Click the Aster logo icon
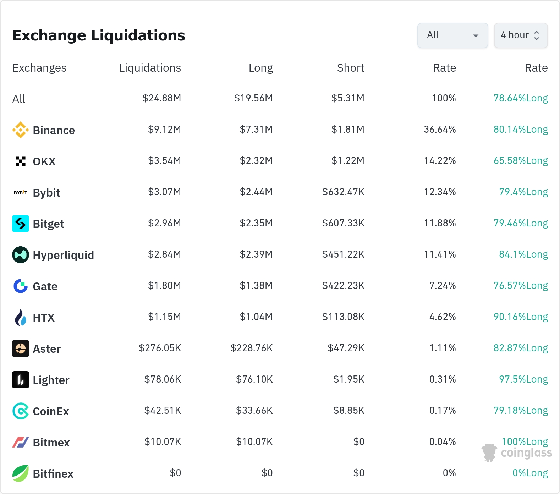This screenshot has width=560, height=494. click(x=21, y=348)
